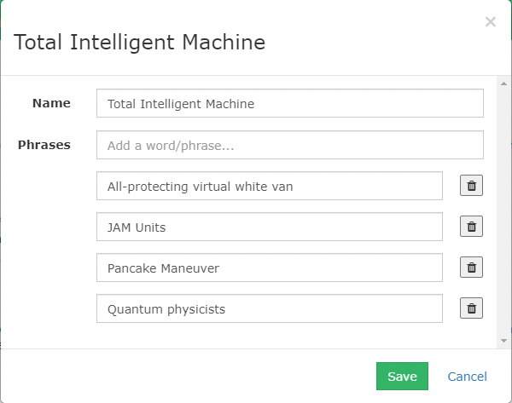Edit the "All-protecting virtual white van" field
Screen dimensions: 512x403
coord(270,186)
